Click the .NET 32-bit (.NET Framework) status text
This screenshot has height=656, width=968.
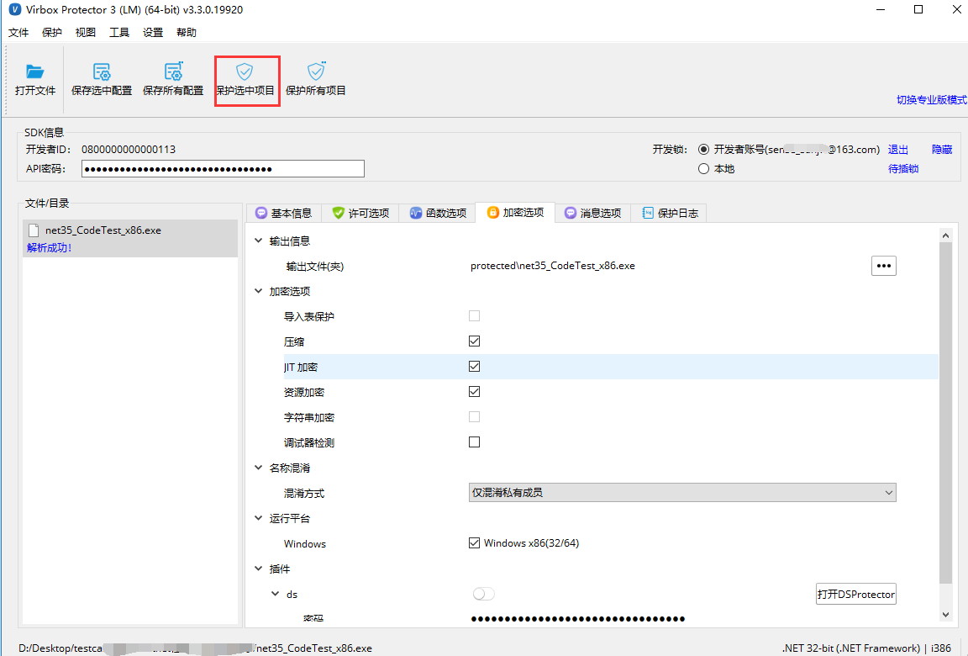(x=850, y=648)
